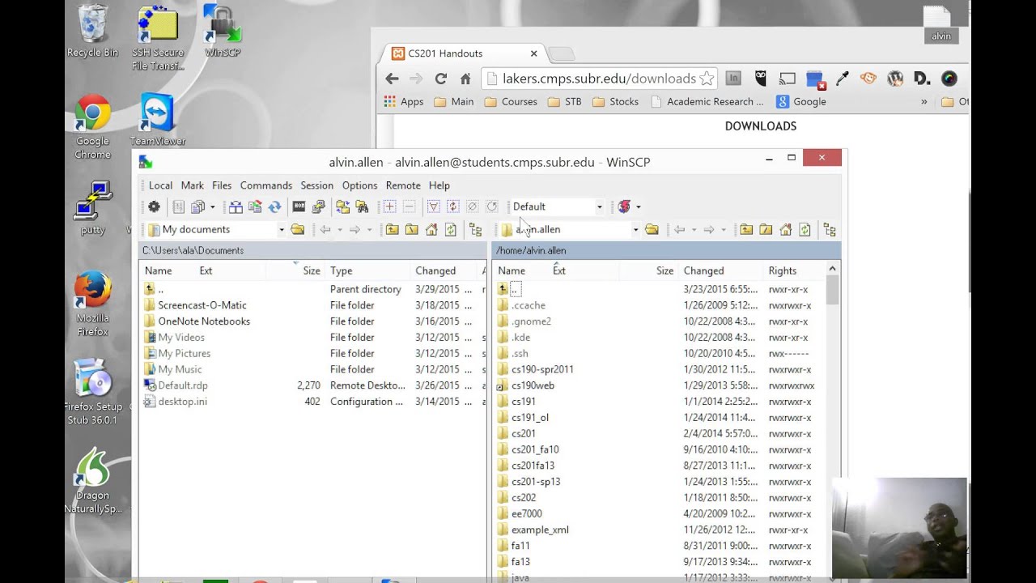
Task: Open the My documents drive dropdown
Action: [282, 230]
